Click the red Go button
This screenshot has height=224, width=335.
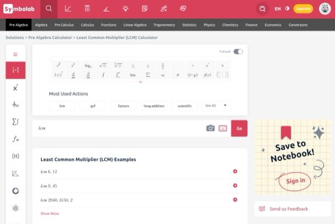[x=239, y=128]
